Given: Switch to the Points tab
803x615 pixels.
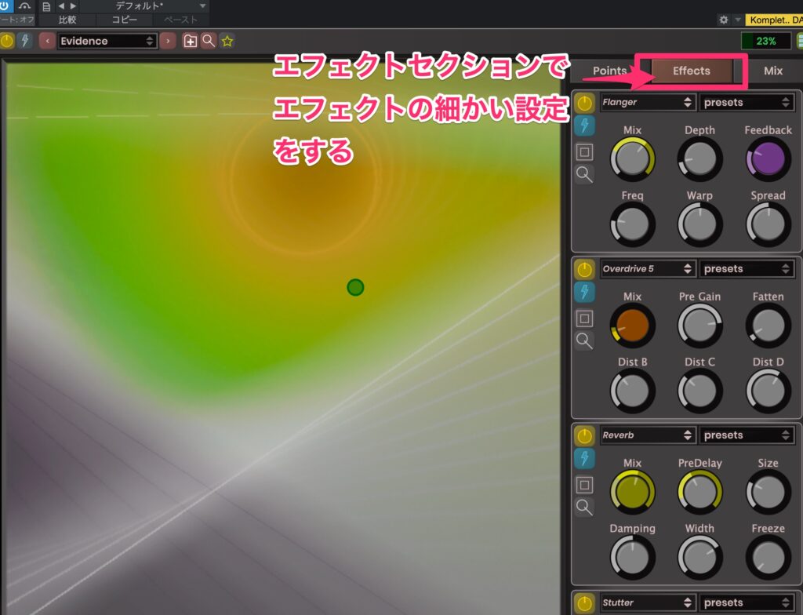Looking at the screenshot, I should click(x=609, y=71).
